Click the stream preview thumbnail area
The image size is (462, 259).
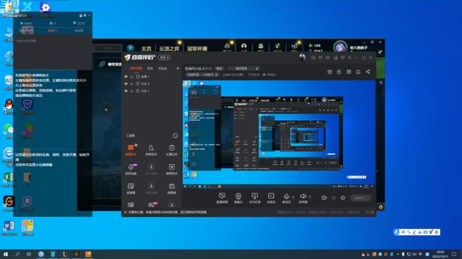(279, 134)
